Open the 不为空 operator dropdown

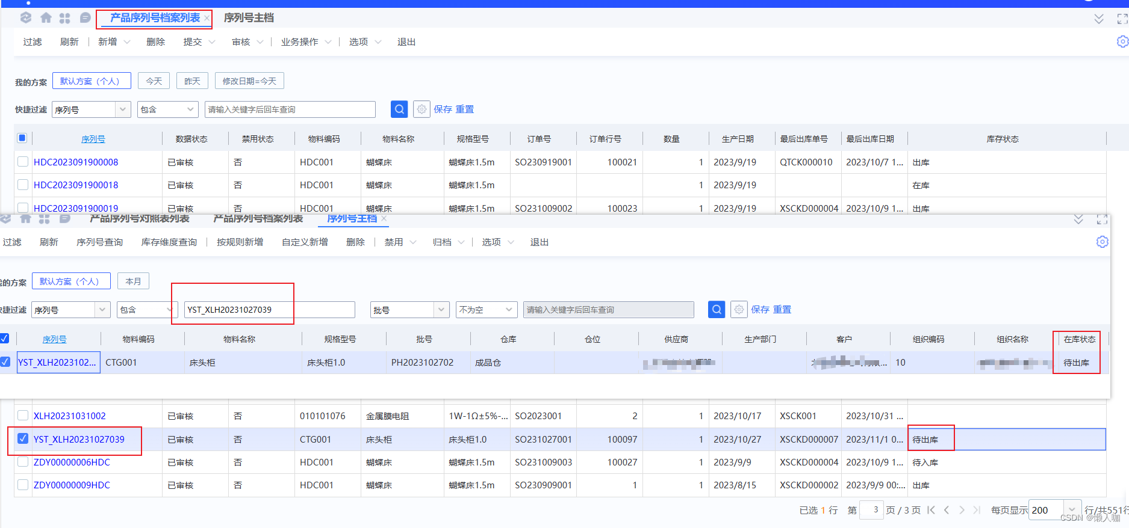(x=509, y=310)
